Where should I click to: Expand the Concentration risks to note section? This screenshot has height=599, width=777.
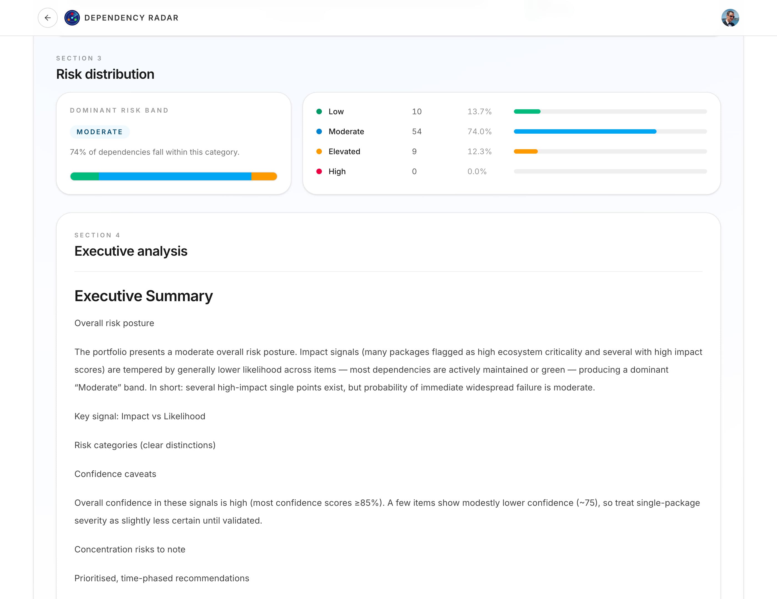pos(130,549)
